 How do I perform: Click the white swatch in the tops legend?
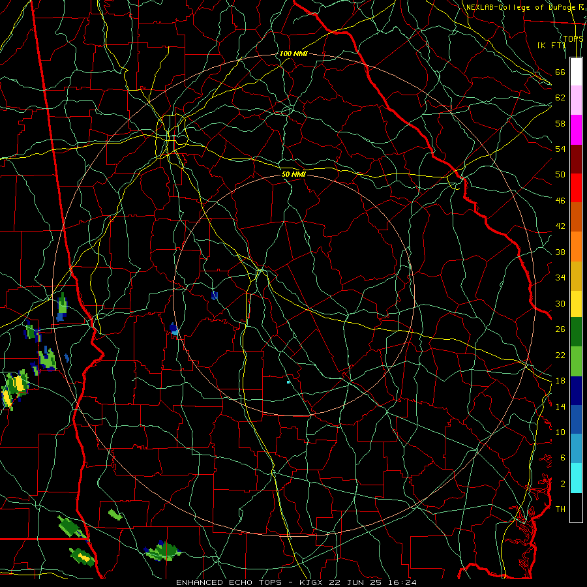pyautogui.click(x=576, y=72)
